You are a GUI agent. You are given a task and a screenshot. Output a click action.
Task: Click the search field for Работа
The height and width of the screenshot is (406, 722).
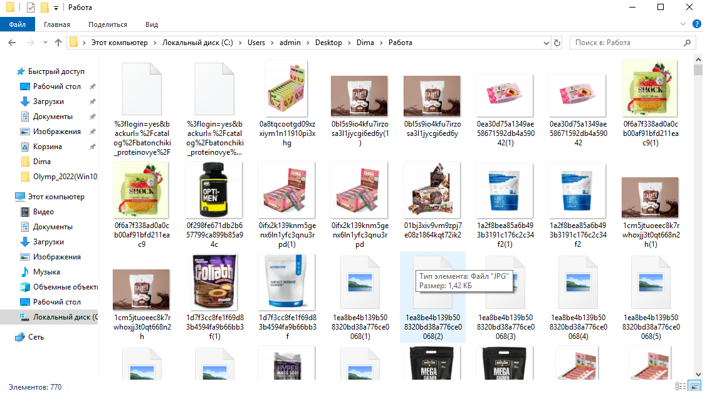[627, 43]
